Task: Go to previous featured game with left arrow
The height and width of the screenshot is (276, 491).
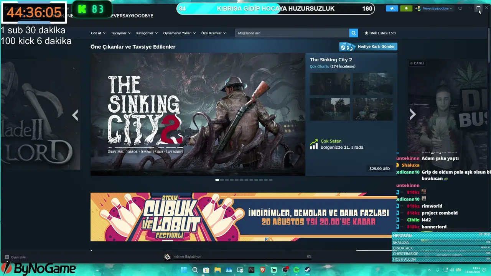Action: [75, 115]
